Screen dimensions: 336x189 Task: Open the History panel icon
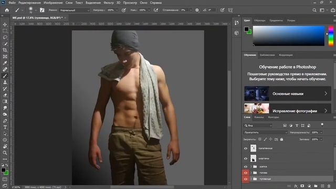tap(236, 23)
